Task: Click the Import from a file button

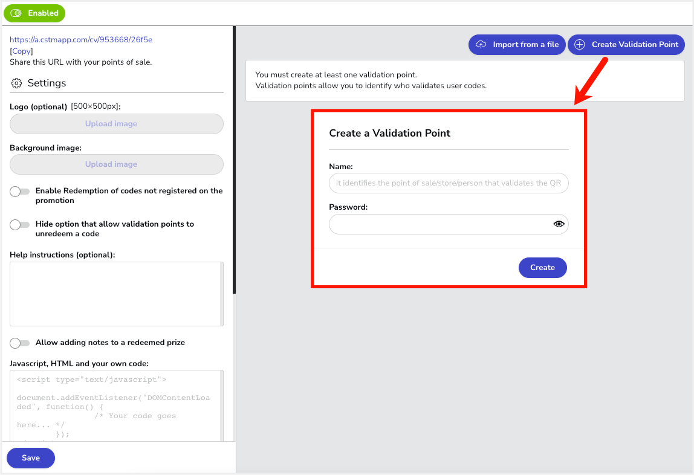Action: click(x=517, y=44)
